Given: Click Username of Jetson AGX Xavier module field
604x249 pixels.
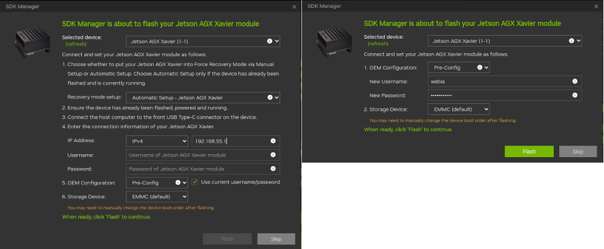Looking at the screenshot, I should tap(203, 155).
